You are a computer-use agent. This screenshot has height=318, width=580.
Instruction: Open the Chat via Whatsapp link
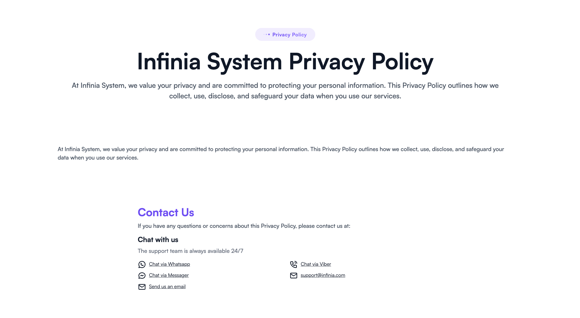(x=169, y=264)
